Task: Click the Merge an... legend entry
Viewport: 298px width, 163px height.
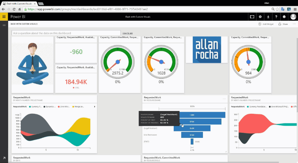Action: (78, 107)
